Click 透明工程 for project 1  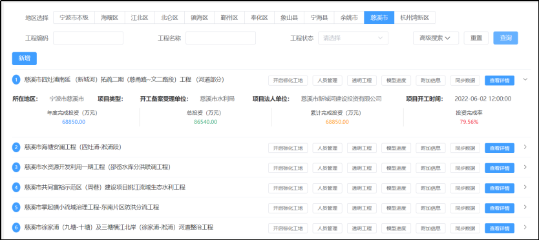362,81
